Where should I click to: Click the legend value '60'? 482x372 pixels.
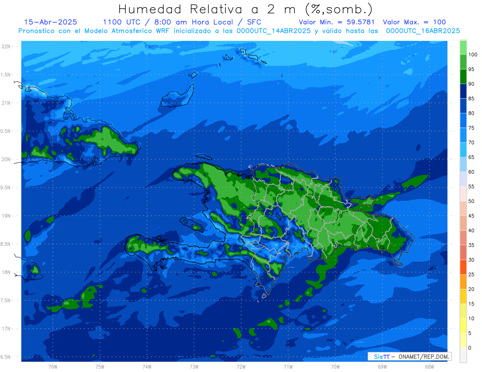[x=471, y=172]
